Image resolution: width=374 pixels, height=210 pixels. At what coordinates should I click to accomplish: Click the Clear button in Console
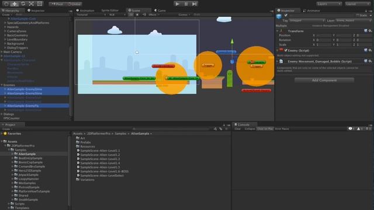pyautogui.click(x=238, y=129)
